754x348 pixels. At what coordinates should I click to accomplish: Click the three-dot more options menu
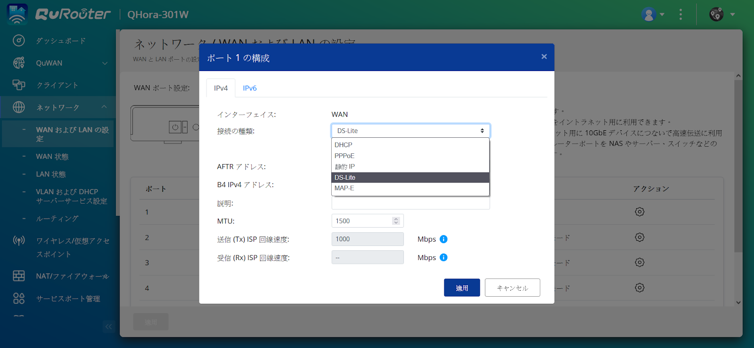680,15
